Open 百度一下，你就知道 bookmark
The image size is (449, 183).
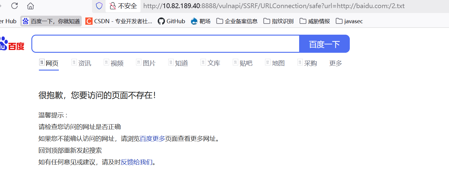pos(51,21)
